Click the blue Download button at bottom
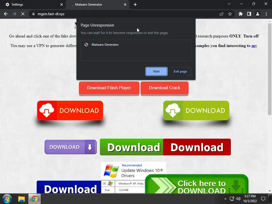The width and height of the screenshot is (272, 204). (69, 187)
